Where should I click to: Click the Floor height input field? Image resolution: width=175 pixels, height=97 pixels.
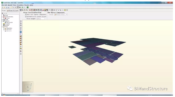tap(41, 19)
